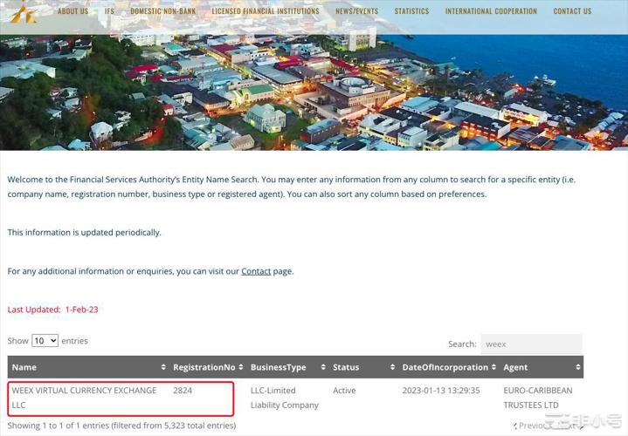Sort table by Name column arrows
Screen dimensions: 628x436
162,367
